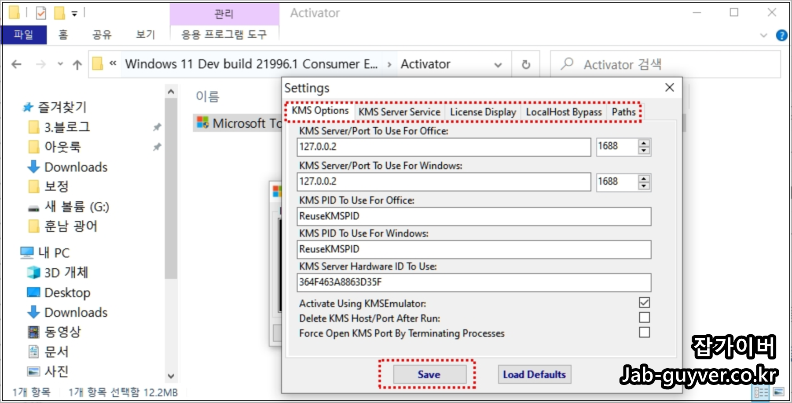Screen dimensions: 792x403
Task: Open Downloads under 즐겨찾기
Action: tap(76, 167)
